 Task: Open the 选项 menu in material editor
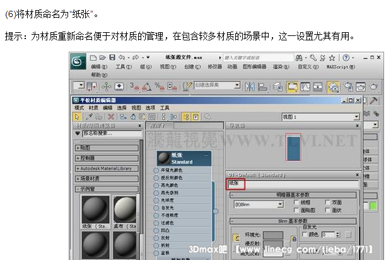[150, 107]
